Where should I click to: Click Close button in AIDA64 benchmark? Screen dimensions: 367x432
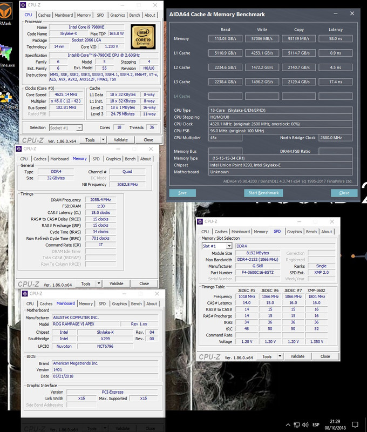coord(344,193)
